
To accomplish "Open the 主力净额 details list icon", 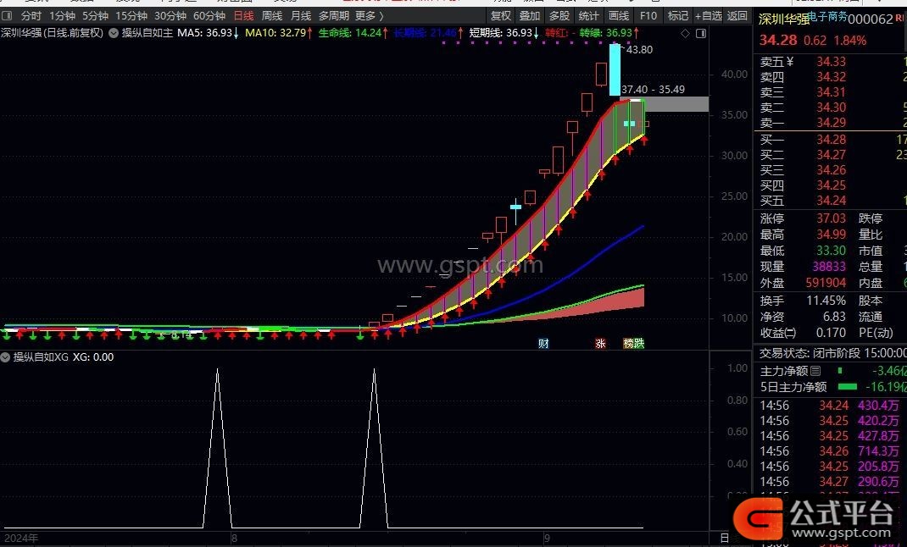I will click(x=815, y=371).
